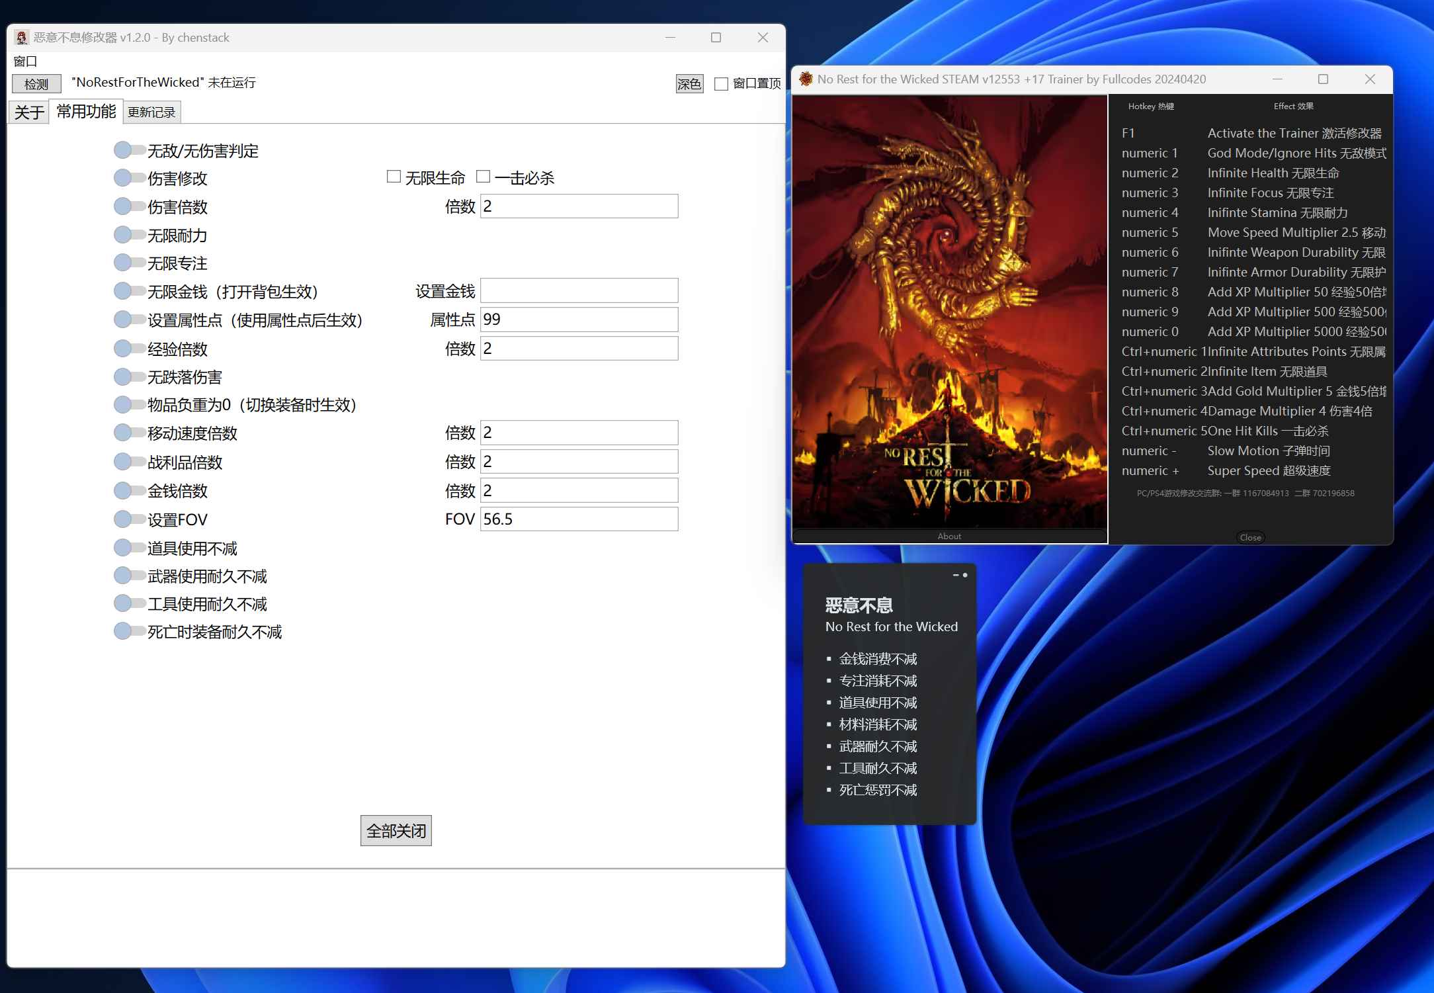Click the trainer icon in Fullcodes window title bar

tap(804, 79)
